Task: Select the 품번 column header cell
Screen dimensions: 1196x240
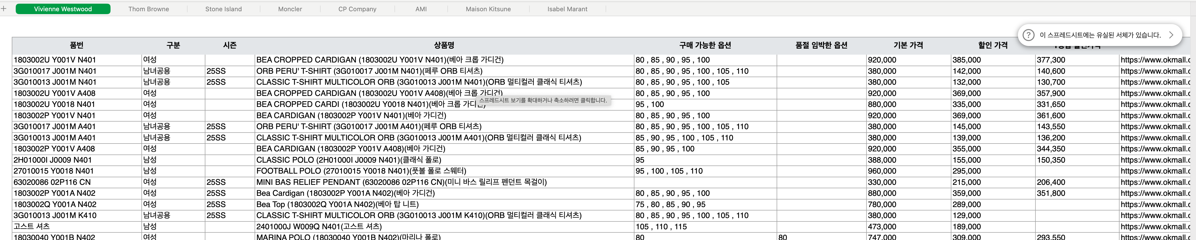Action: coord(76,45)
